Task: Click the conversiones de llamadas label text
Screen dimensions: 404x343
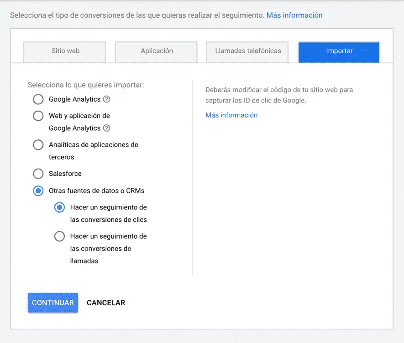Action: point(109,248)
